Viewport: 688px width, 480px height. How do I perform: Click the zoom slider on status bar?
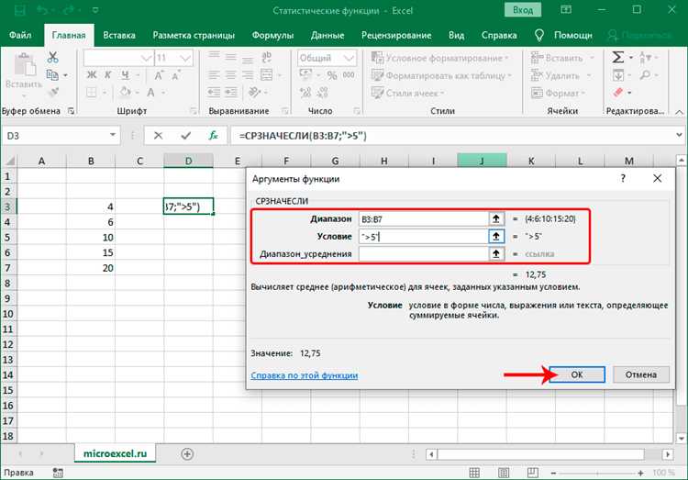pos(597,473)
